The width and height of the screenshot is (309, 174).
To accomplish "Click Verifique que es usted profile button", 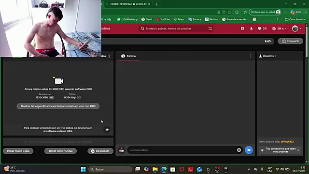I will [x=265, y=12].
